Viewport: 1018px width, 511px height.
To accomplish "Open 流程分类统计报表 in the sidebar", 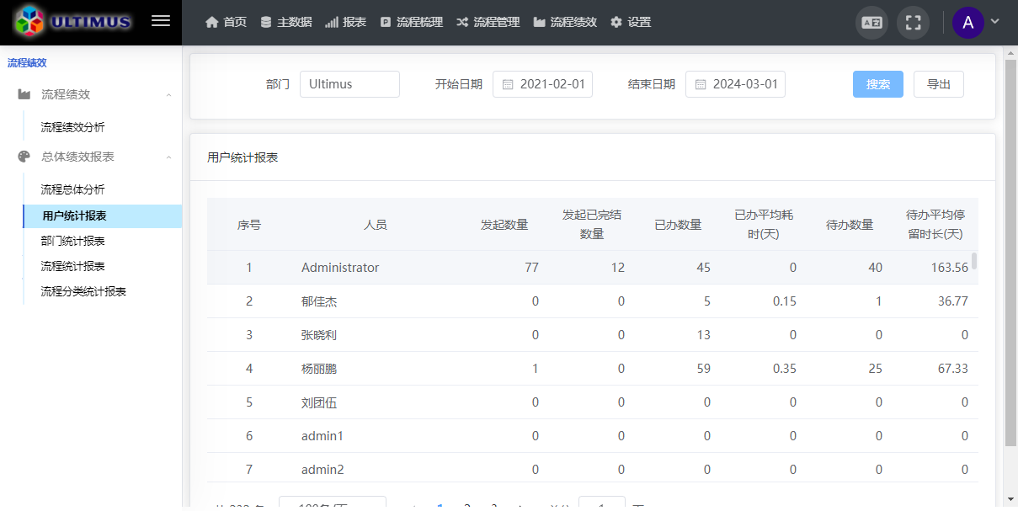I will point(84,291).
